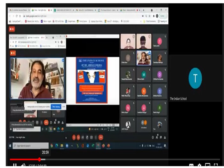Click the 'Stop sharing' blue button

56,107
